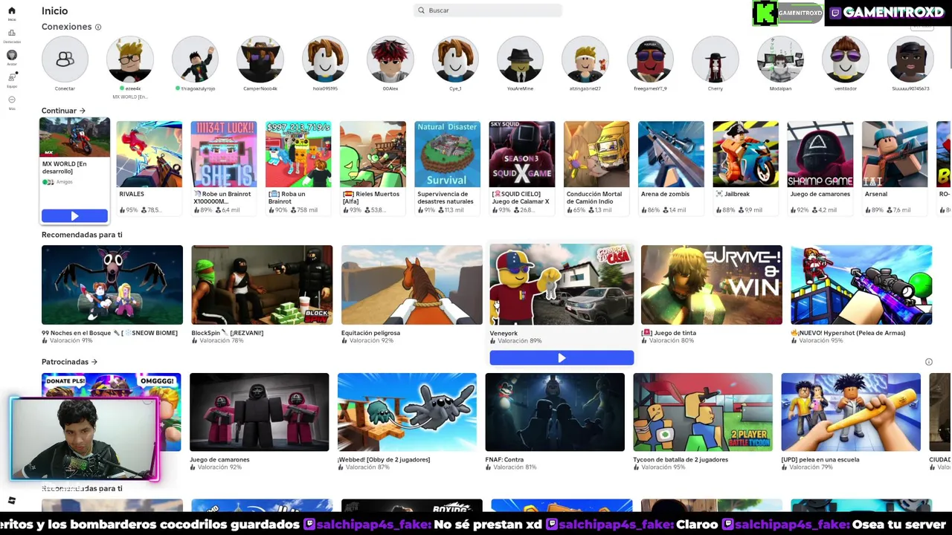Open 99 Noches en el Bosque game
This screenshot has height=535, width=952.
112,285
